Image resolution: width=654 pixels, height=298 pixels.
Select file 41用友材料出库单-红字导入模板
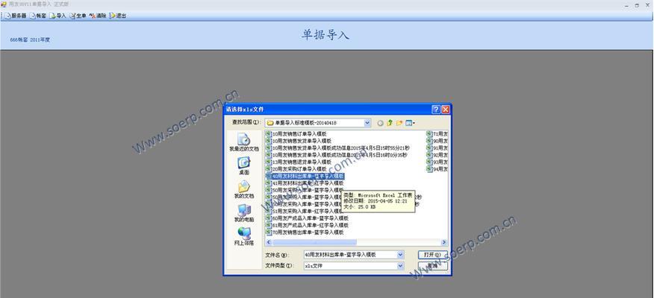tap(305, 183)
